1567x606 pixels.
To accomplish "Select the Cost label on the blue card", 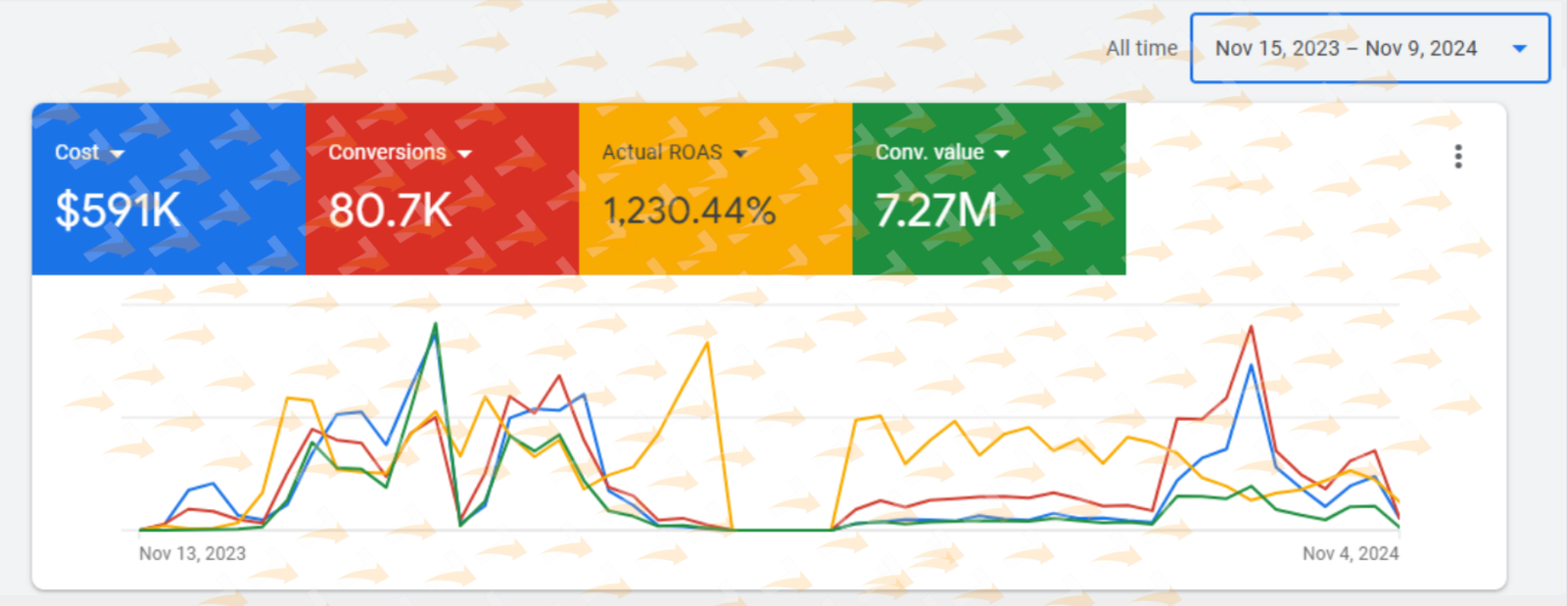I will tap(76, 153).
